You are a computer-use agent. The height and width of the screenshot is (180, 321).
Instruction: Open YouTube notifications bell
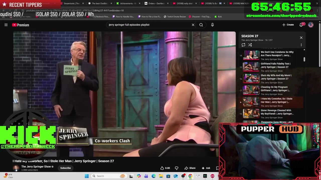301,25
